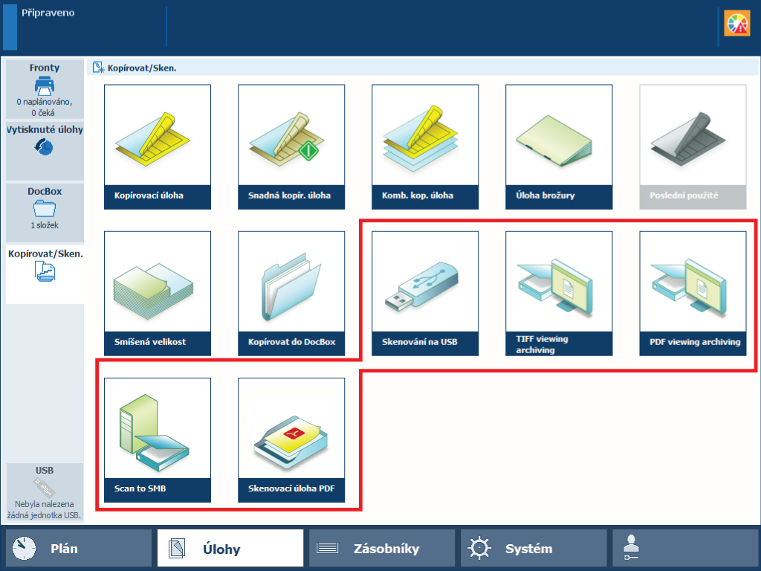This screenshot has height=571, width=761.
Task: Click the greyed Poslední použité tile
Action: click(693, 146)
